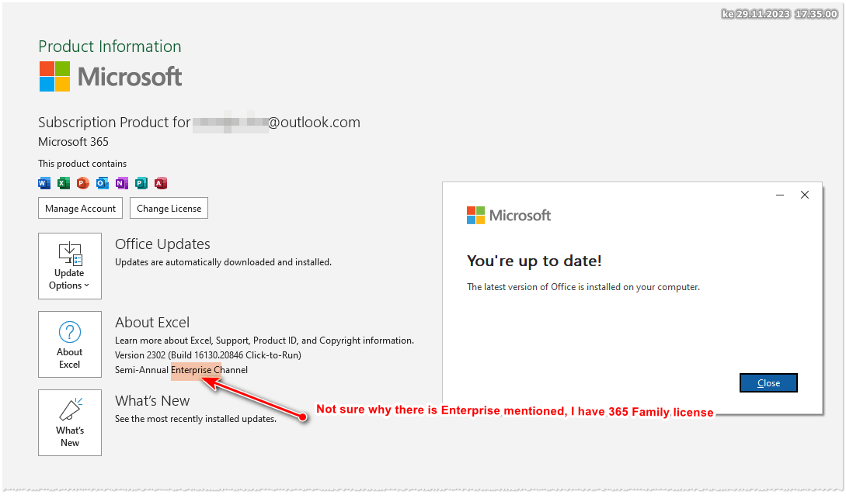Screen dimensions: 846x498
Task: Click the "This product contains" label
Action: pyautogui.click(x=82, y=164)
